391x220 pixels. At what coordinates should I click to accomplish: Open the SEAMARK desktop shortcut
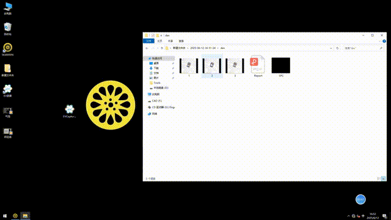tap(8, 50)
